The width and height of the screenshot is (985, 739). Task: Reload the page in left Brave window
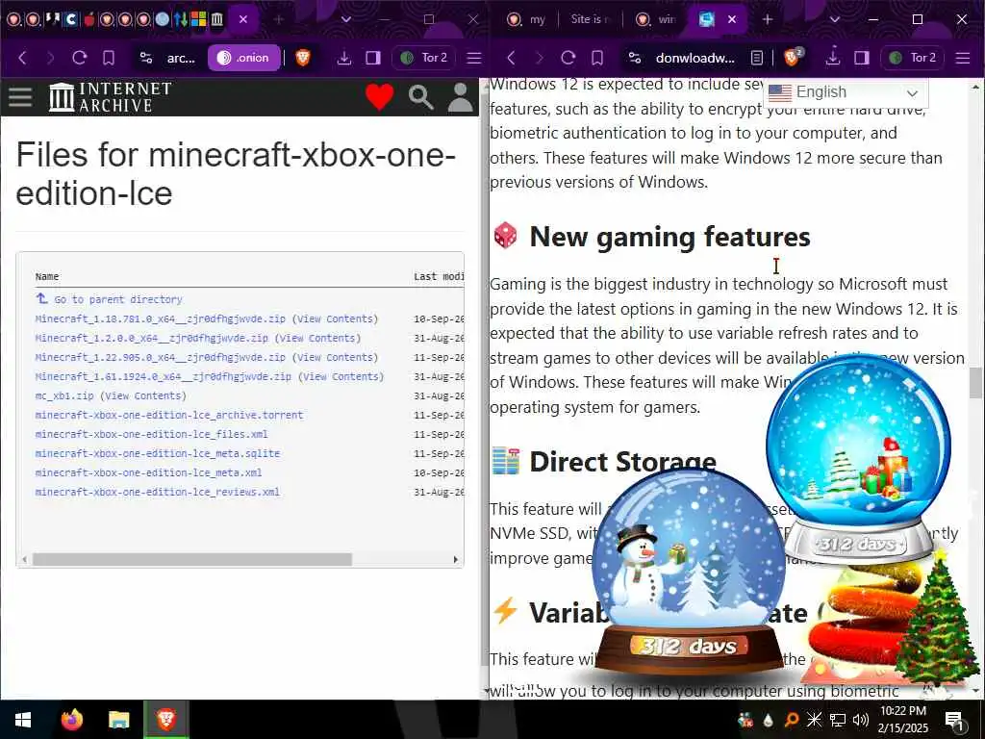[79, 58]
